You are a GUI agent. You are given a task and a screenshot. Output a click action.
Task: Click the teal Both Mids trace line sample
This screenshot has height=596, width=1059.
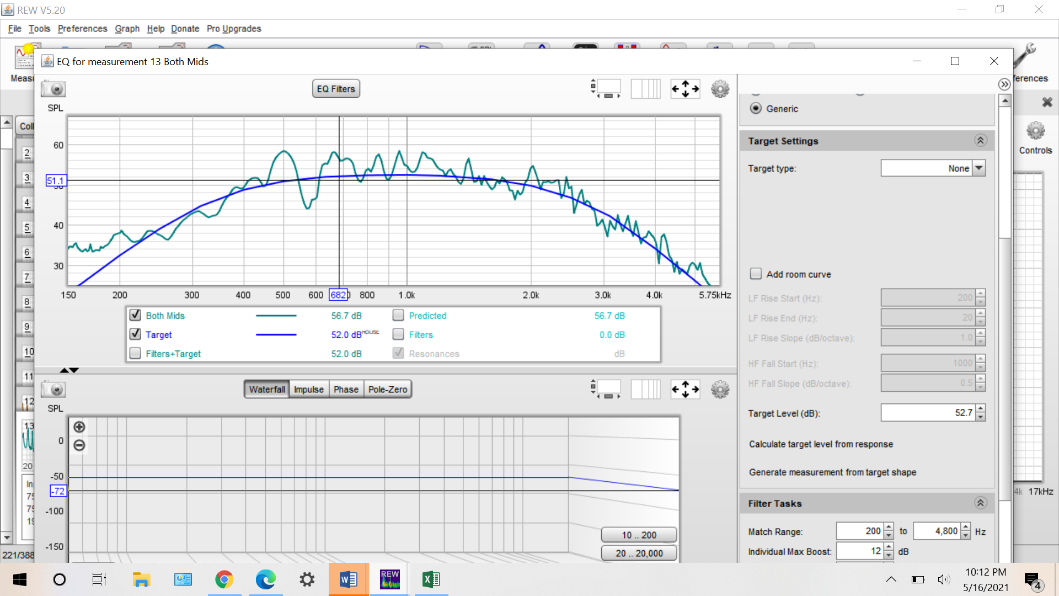pyautogui.click(x=276, y=316)
